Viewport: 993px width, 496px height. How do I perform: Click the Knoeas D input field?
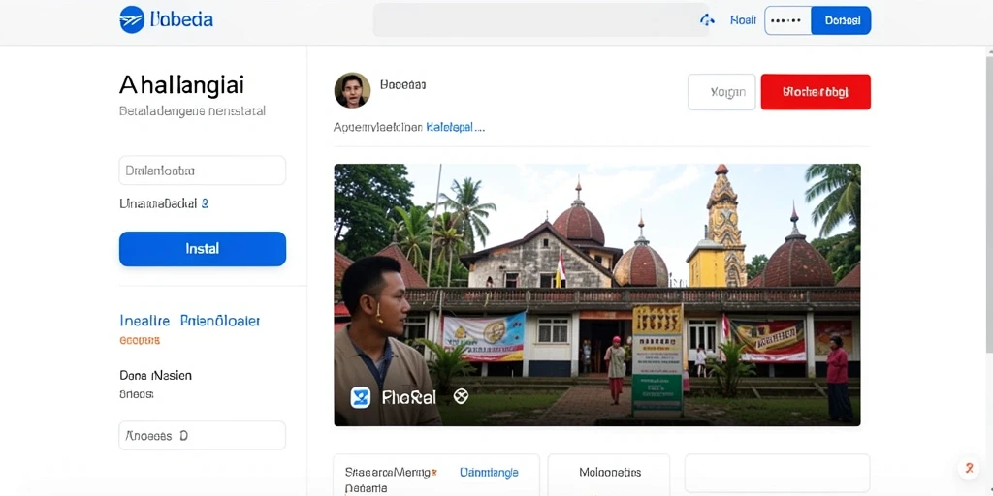[203, 436]
